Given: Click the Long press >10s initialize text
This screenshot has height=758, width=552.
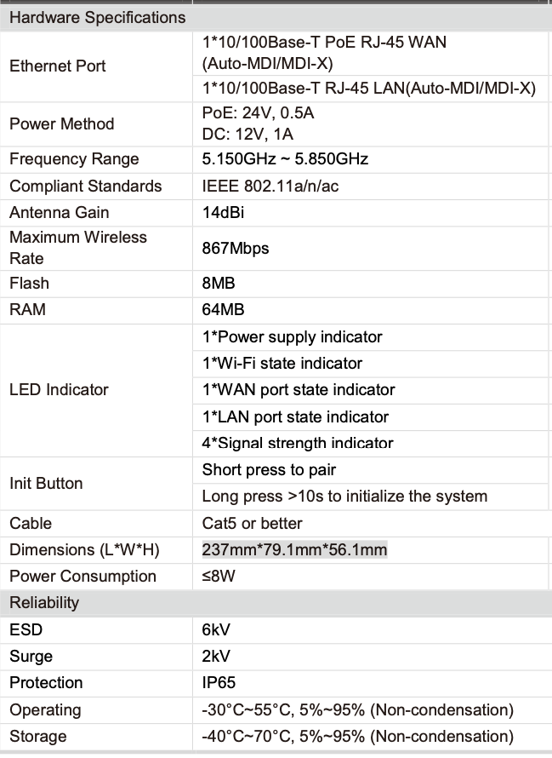Looking at the screenshot, I should [x=344, y=497].
